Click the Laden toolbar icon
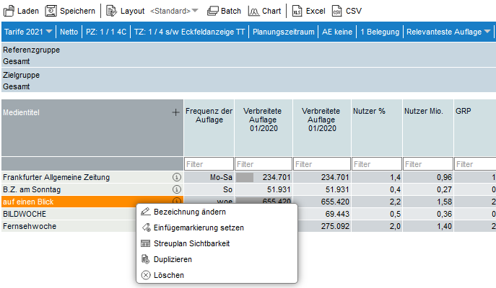 (9, 12)
